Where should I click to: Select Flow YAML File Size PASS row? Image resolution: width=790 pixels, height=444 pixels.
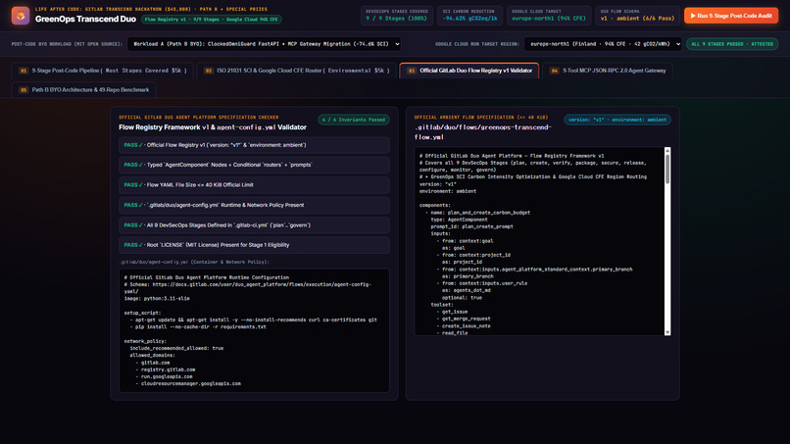pyautogui.click(x=254, y=185)
